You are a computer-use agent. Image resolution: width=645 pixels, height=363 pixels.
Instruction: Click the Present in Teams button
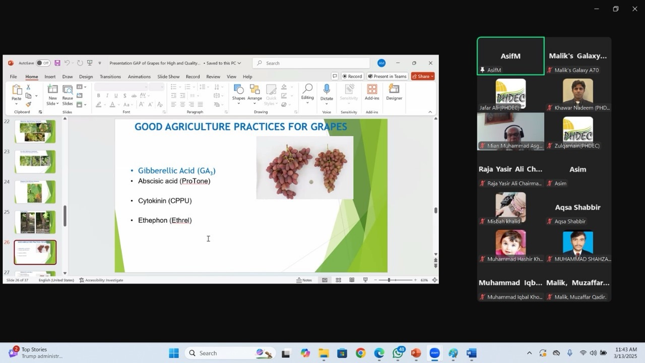tap(388, 76)
